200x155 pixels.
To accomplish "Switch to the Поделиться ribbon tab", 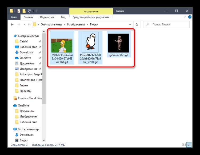I will (47, 17).
